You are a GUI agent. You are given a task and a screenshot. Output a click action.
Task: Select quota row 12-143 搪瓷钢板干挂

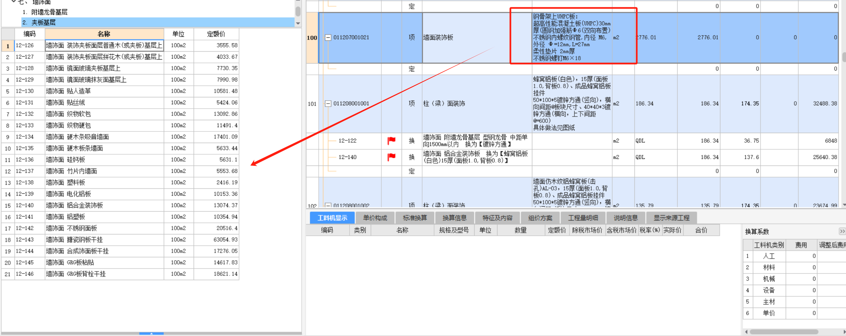point(120,240)
